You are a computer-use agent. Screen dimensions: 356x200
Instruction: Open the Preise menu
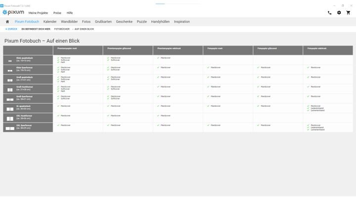coord(57,12)
